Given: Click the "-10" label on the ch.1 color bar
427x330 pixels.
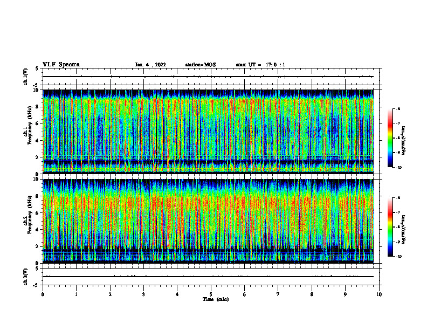Looking at the screenshot, I should 399,168.
